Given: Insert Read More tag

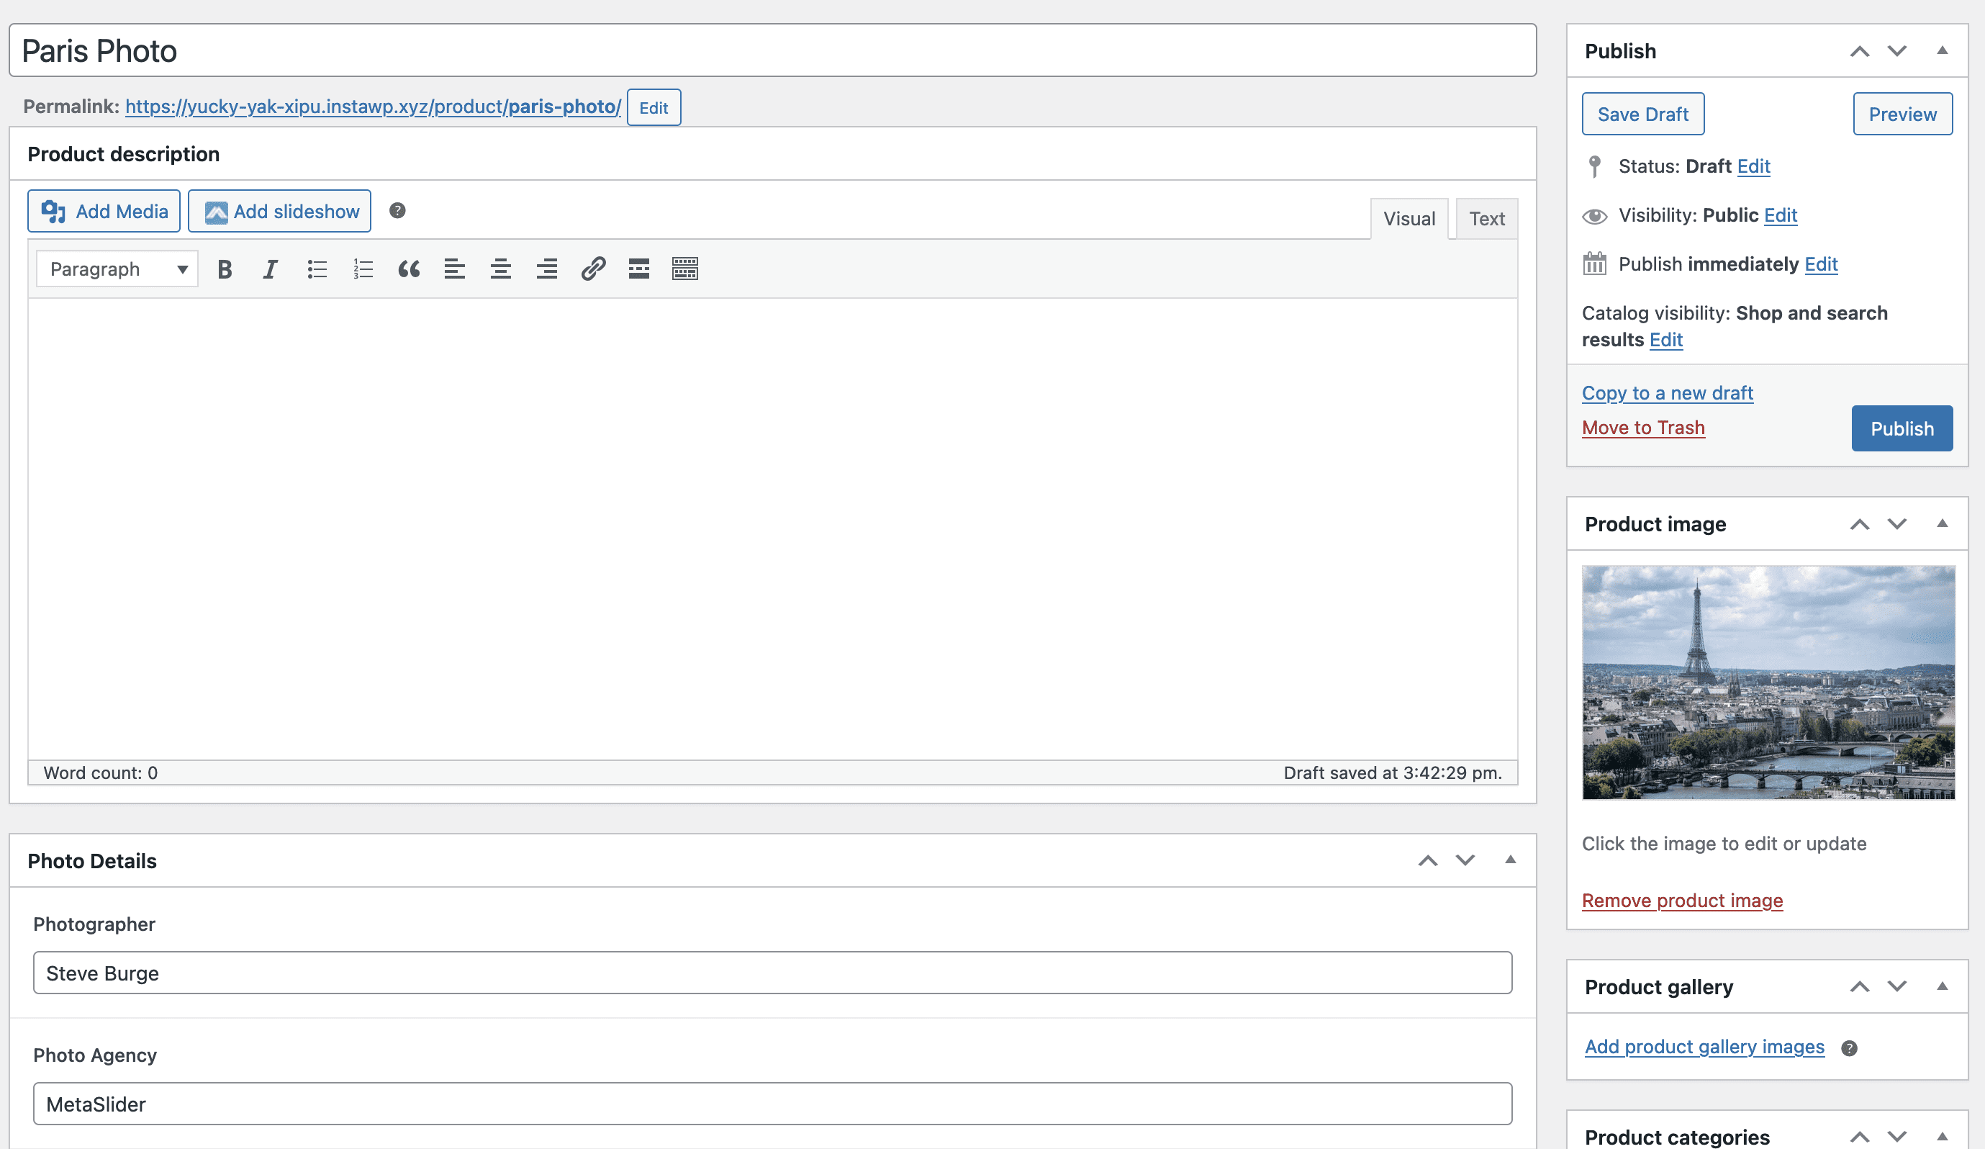Looking at the screenshot, I should point(639,269).
